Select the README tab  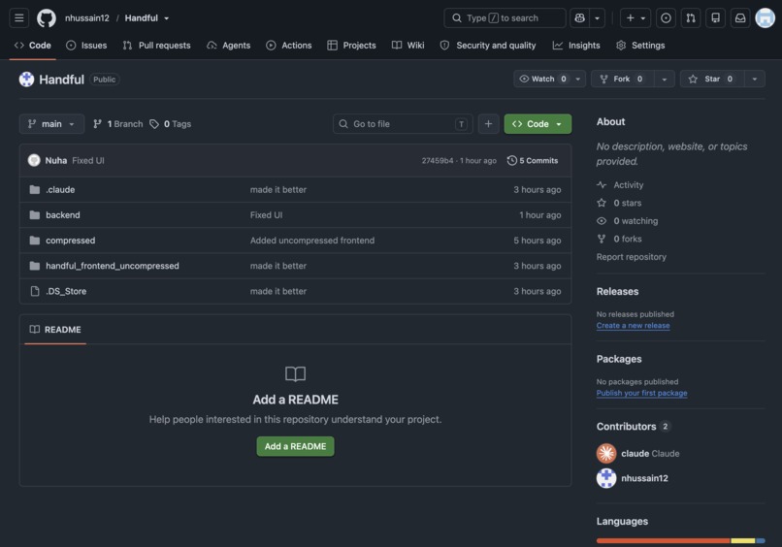(x=55, y=330)
